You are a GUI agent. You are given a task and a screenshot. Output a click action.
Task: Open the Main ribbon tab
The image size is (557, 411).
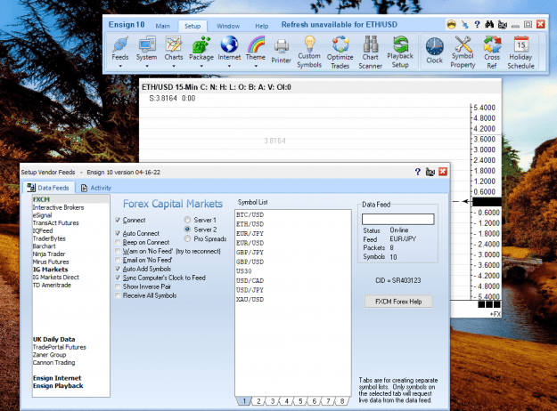pos(163,26)
